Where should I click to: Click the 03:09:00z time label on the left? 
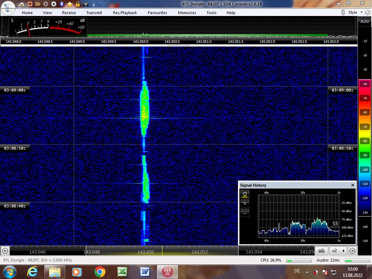pos(15,90)
